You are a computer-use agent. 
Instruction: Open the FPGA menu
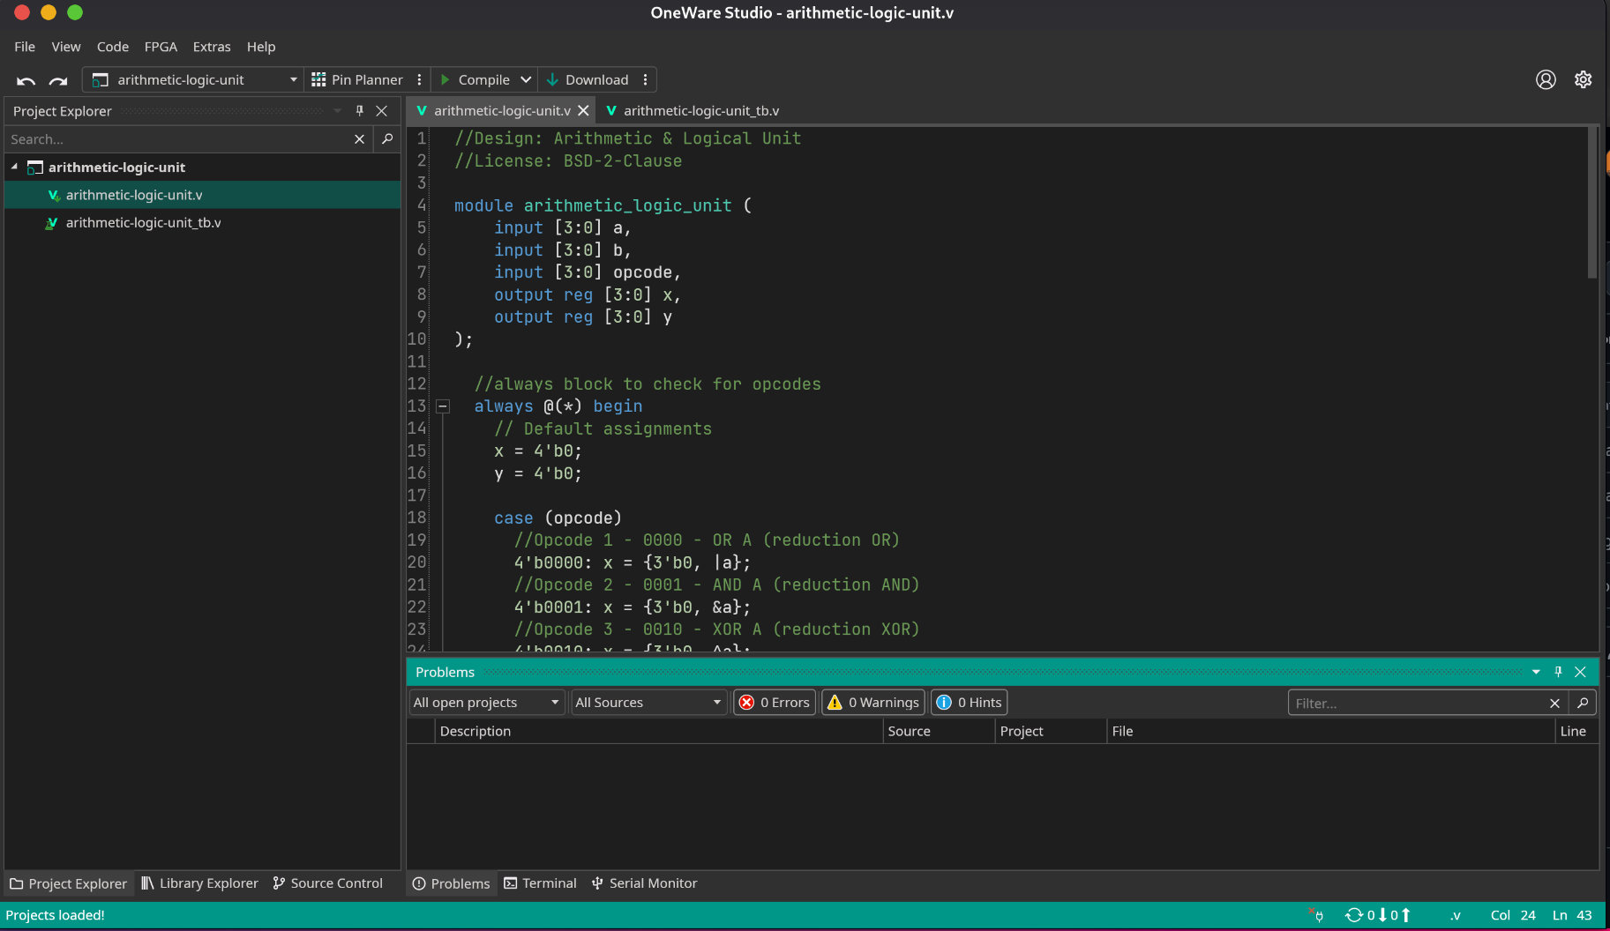coord(161,47)
